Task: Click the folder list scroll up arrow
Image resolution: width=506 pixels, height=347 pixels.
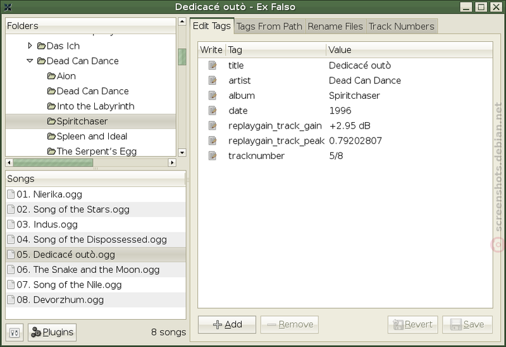Action: click(182, 22)
